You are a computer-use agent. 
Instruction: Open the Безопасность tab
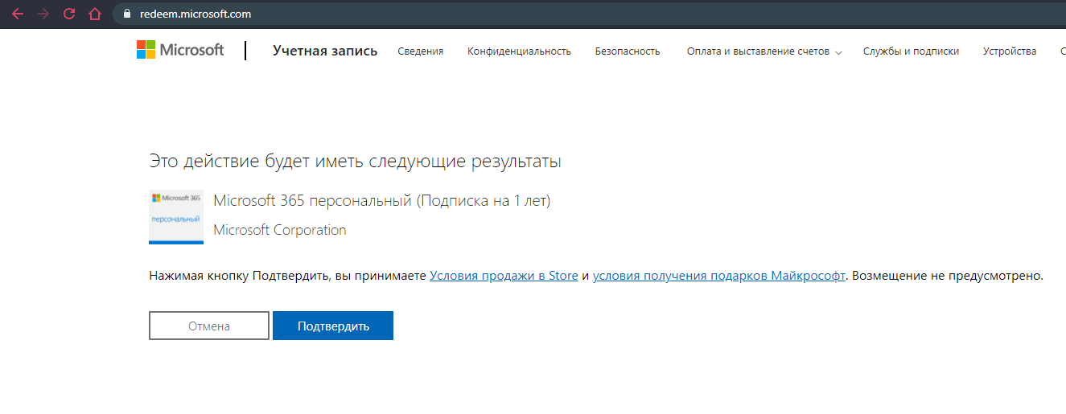pyautogui.click(x=628, y=51)
